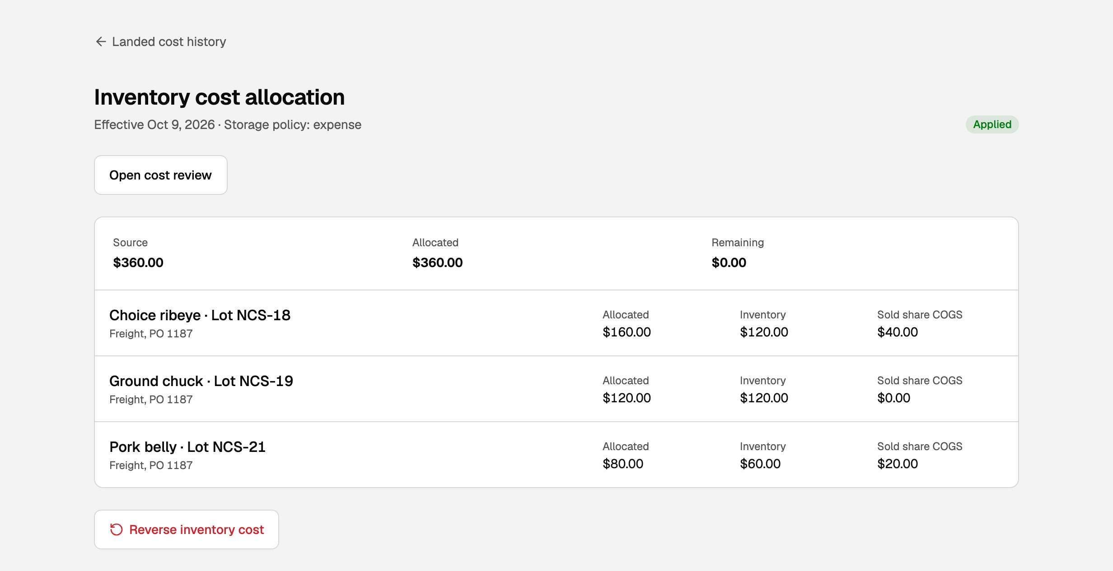Select the Ground chuck Lot NCS-19 row
The width and height of the screenshot is (1113, 571).
[556, 389]
